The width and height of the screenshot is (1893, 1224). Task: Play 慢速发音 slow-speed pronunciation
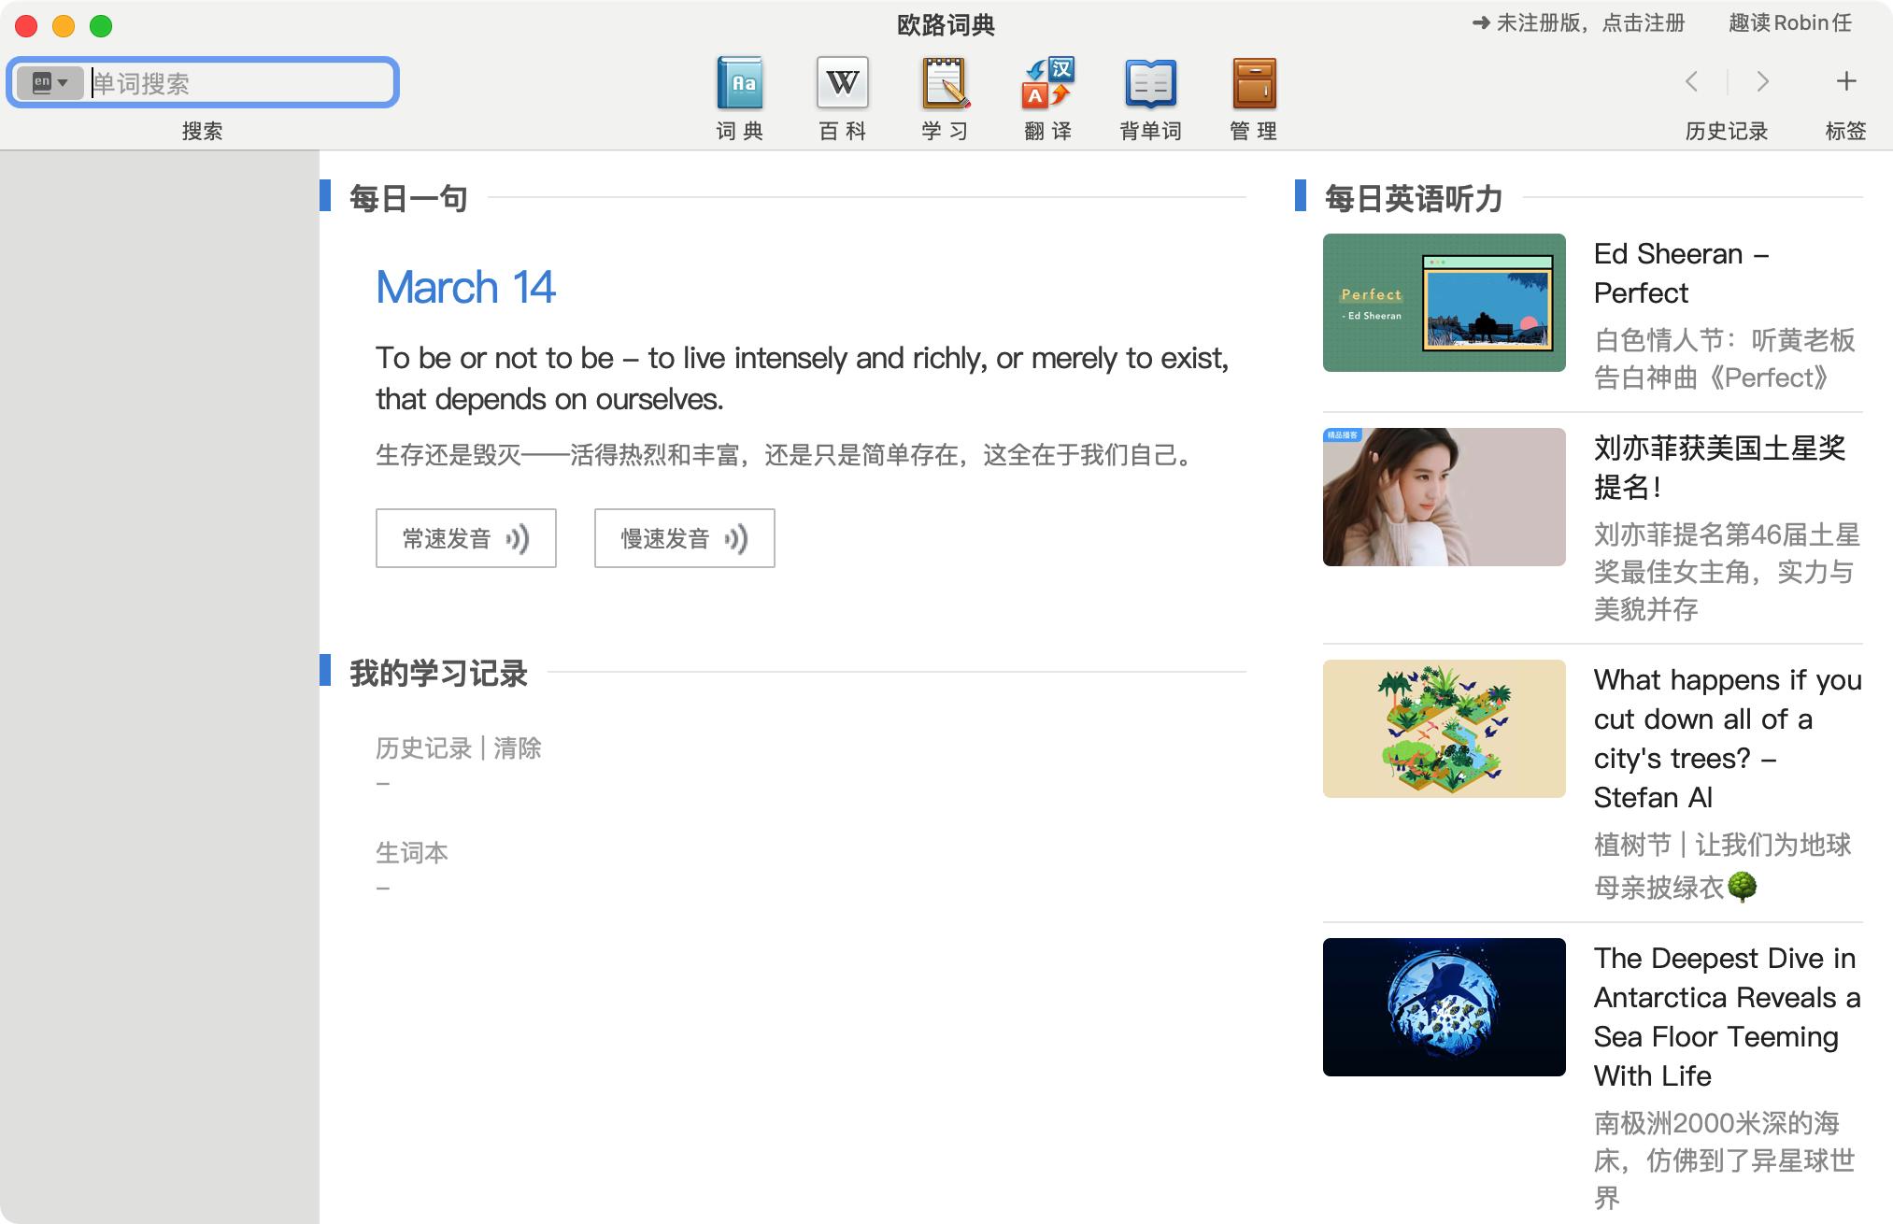[x=683, y=537]
